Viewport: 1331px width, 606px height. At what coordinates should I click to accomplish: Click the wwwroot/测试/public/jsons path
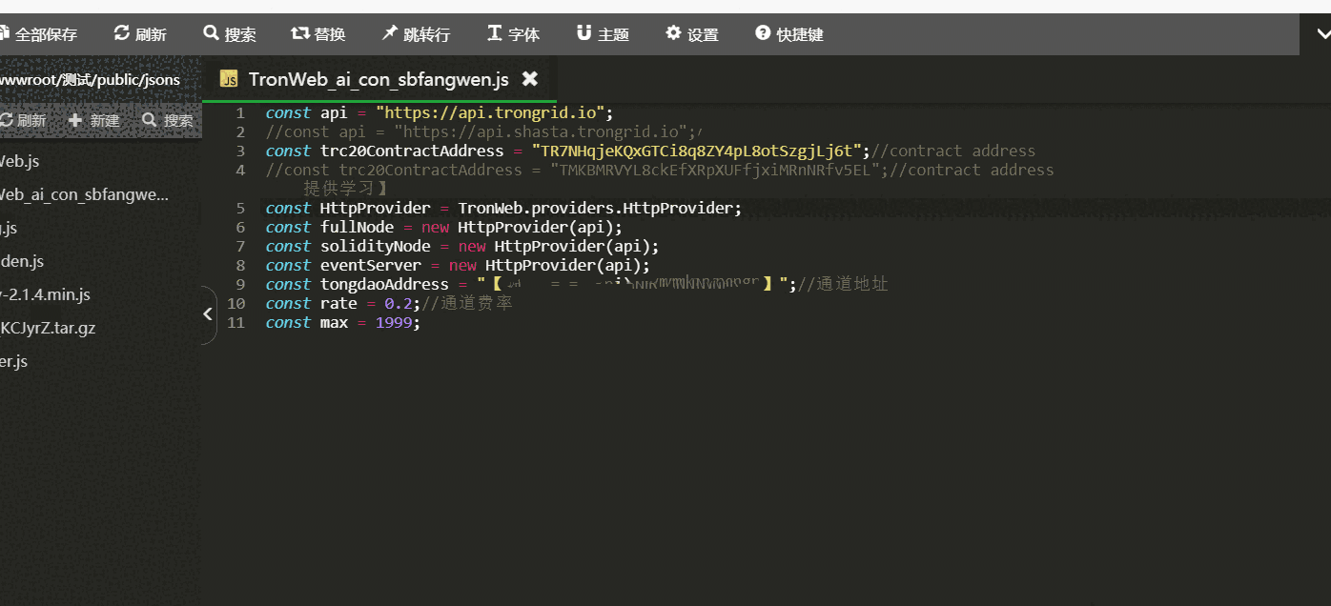click(90, 79)
